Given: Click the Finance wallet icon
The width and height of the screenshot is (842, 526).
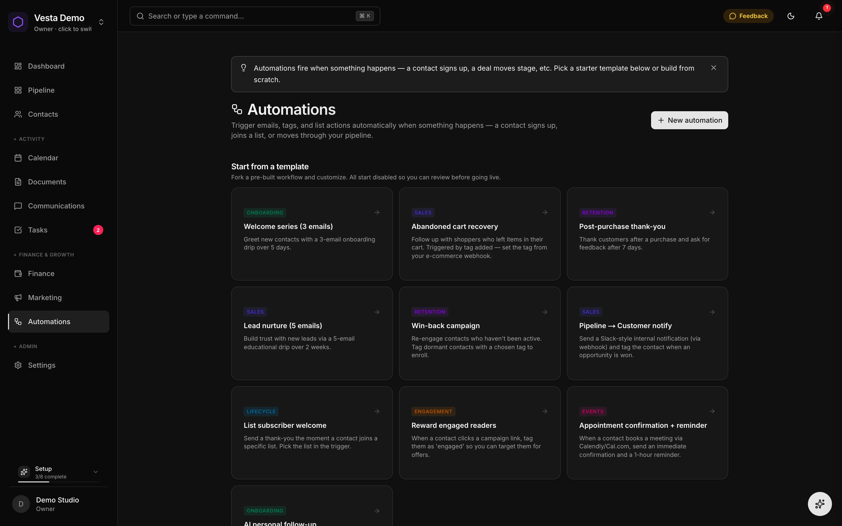Looking at the screenshot, I should 18,274.
